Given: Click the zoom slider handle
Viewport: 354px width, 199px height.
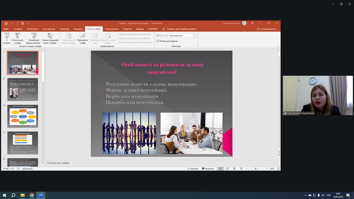Looking at the screenshot, I should click(256, 169).
